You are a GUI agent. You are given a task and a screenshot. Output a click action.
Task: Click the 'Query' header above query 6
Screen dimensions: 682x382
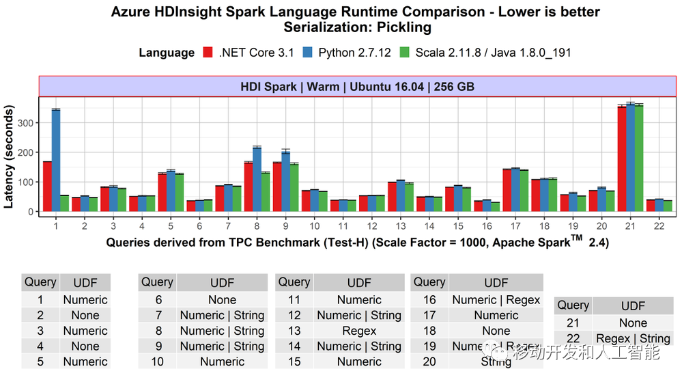pos(158,282)
